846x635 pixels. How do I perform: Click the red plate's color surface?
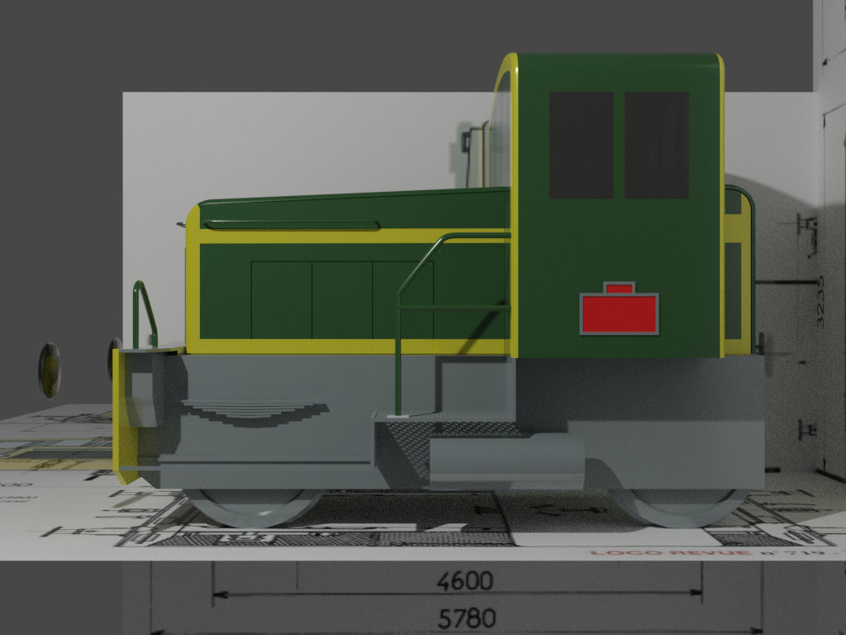point(618,314)
